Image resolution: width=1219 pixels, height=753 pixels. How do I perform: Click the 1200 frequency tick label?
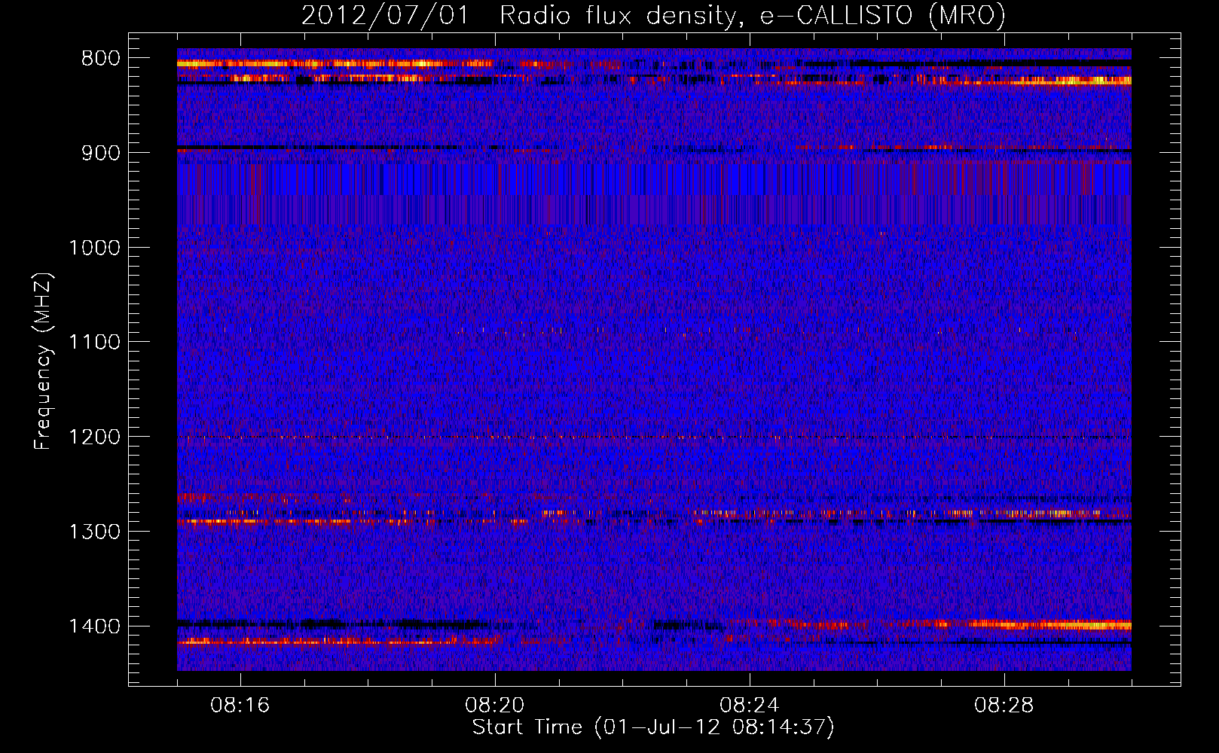[94, 437]
